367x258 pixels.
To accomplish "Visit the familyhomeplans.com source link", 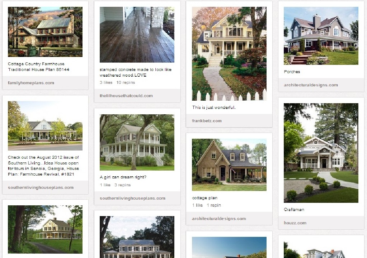I will click(31, 83).
